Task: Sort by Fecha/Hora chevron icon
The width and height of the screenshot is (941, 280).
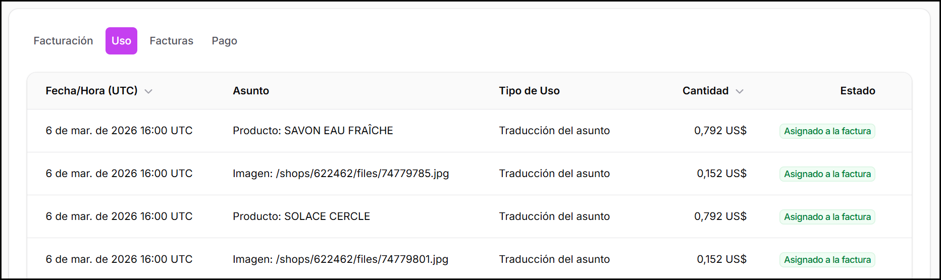Action: click(x=148, y=91)
